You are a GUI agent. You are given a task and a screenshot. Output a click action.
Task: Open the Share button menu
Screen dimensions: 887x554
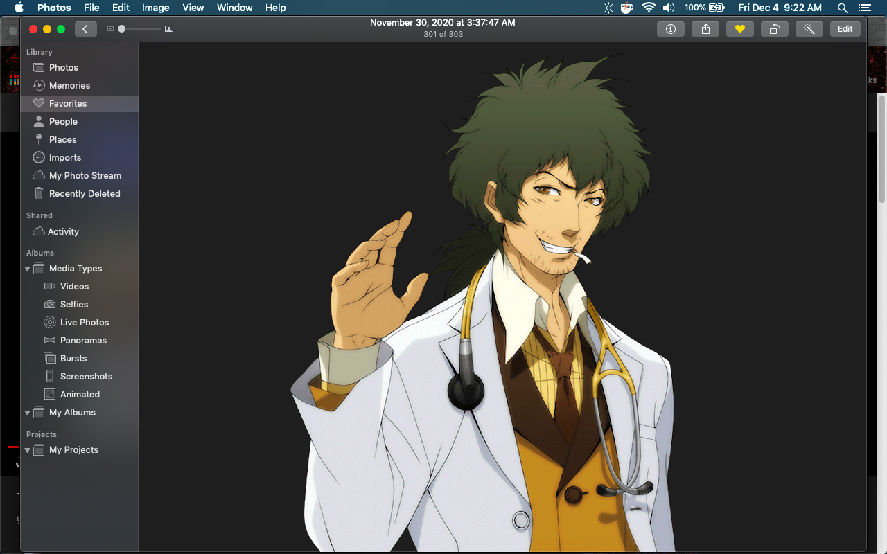click(705, 29)
